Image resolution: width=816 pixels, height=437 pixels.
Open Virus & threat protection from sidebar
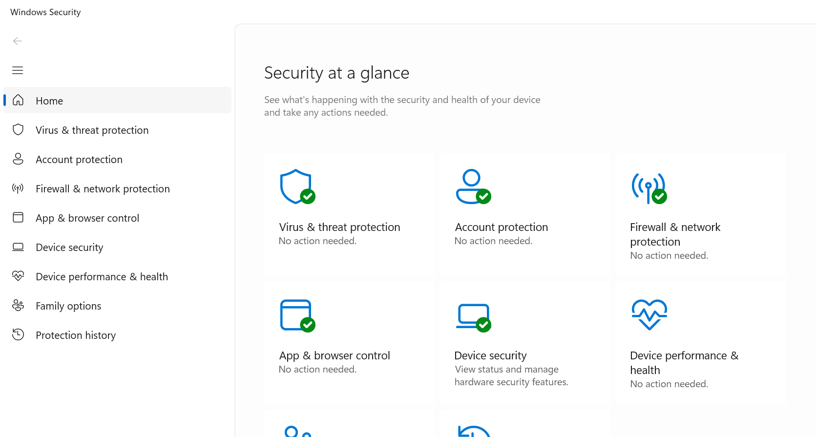click(117, 130)
